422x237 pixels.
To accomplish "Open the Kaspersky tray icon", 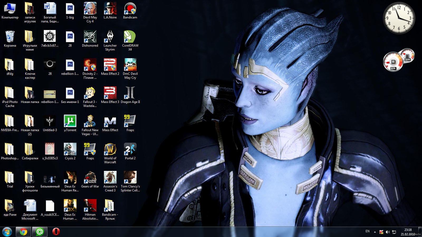I will (381, 232).
